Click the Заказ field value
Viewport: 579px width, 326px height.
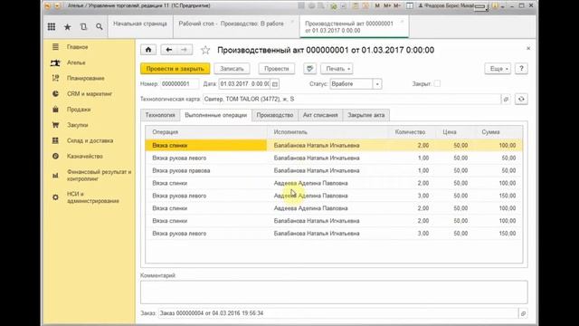[x=338, y=313]
